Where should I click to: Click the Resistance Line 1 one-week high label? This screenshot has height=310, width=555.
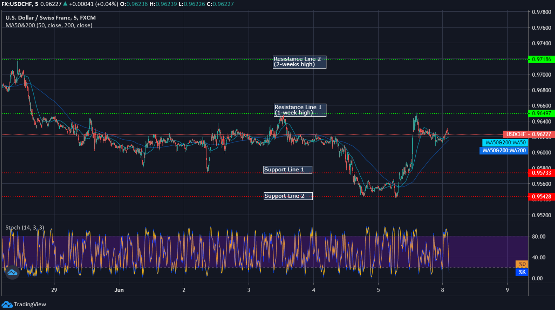click(299, 109)
